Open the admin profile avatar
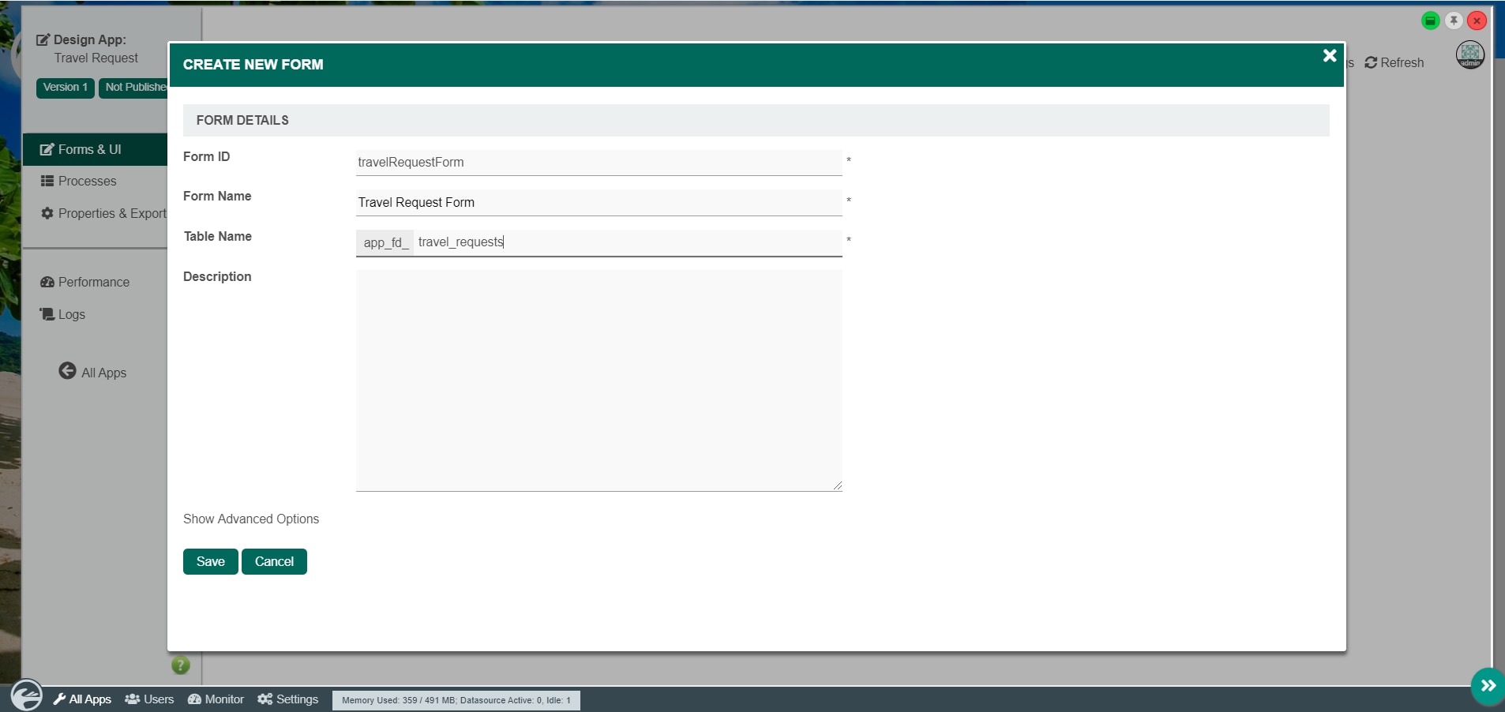The height and width of the screenshot is (712, 1505). point(1469,54)
